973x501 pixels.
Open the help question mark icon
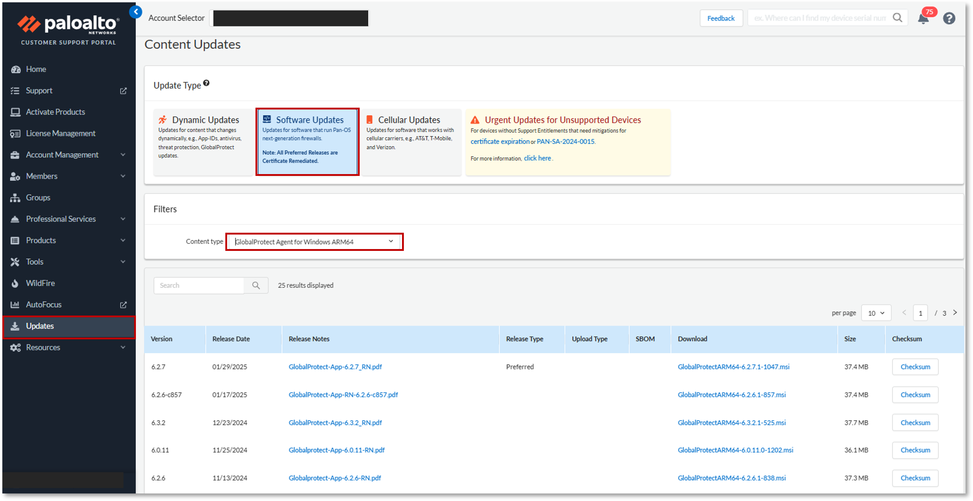pos(949,18)
